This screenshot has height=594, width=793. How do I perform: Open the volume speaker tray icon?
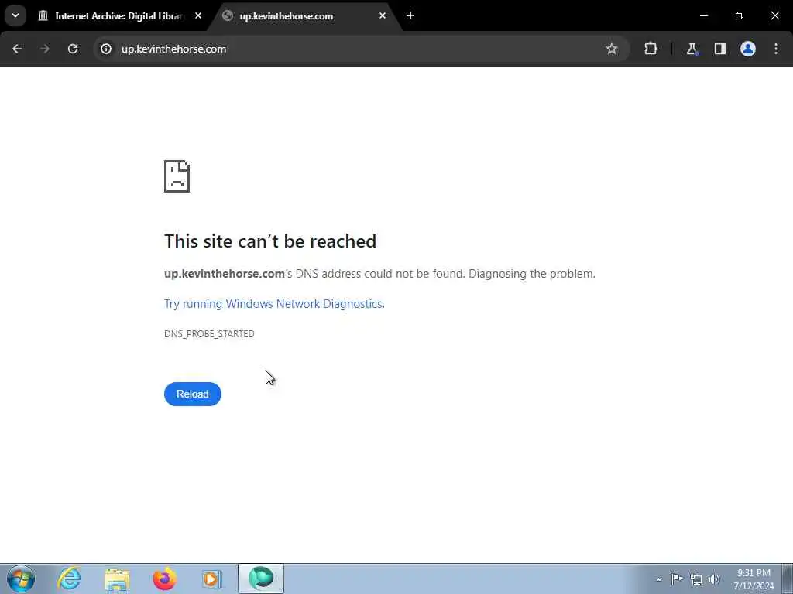click(714, 579)
